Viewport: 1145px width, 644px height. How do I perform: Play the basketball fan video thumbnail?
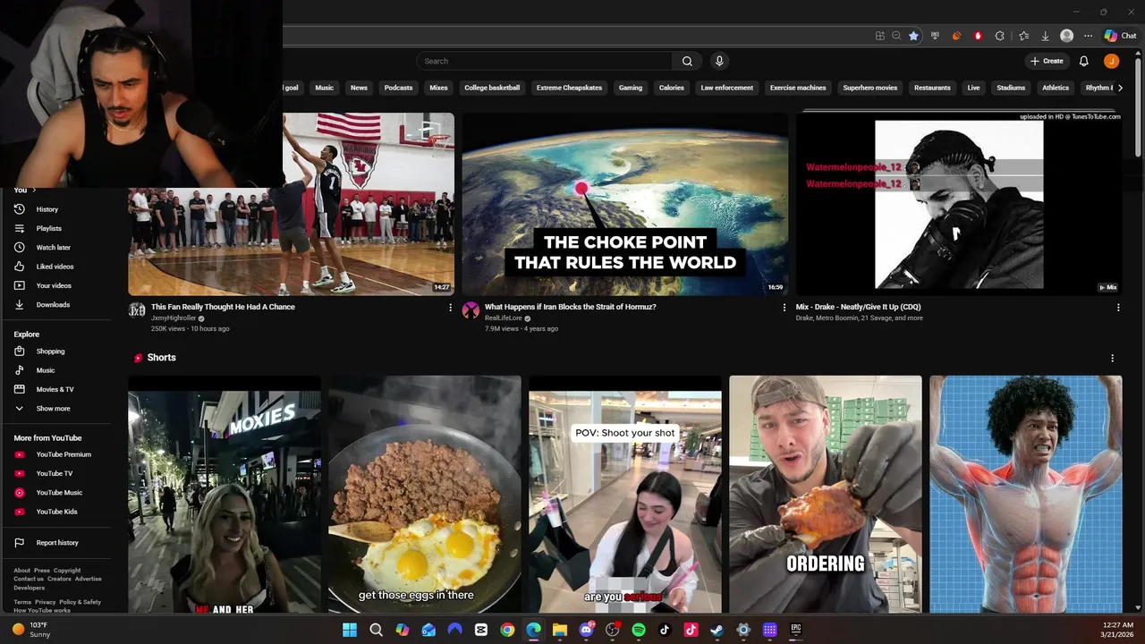[x=368, y=204]
